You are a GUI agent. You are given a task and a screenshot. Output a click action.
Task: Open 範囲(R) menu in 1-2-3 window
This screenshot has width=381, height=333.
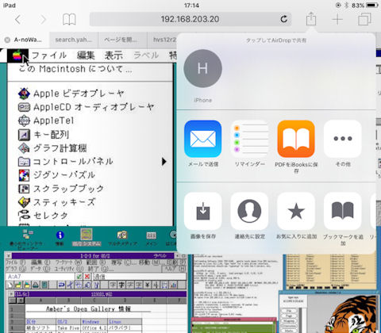[96, 262]
